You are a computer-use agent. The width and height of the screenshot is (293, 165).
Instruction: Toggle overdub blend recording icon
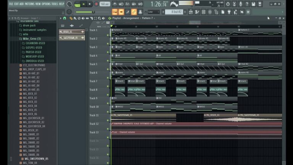(x=134, y=4)
